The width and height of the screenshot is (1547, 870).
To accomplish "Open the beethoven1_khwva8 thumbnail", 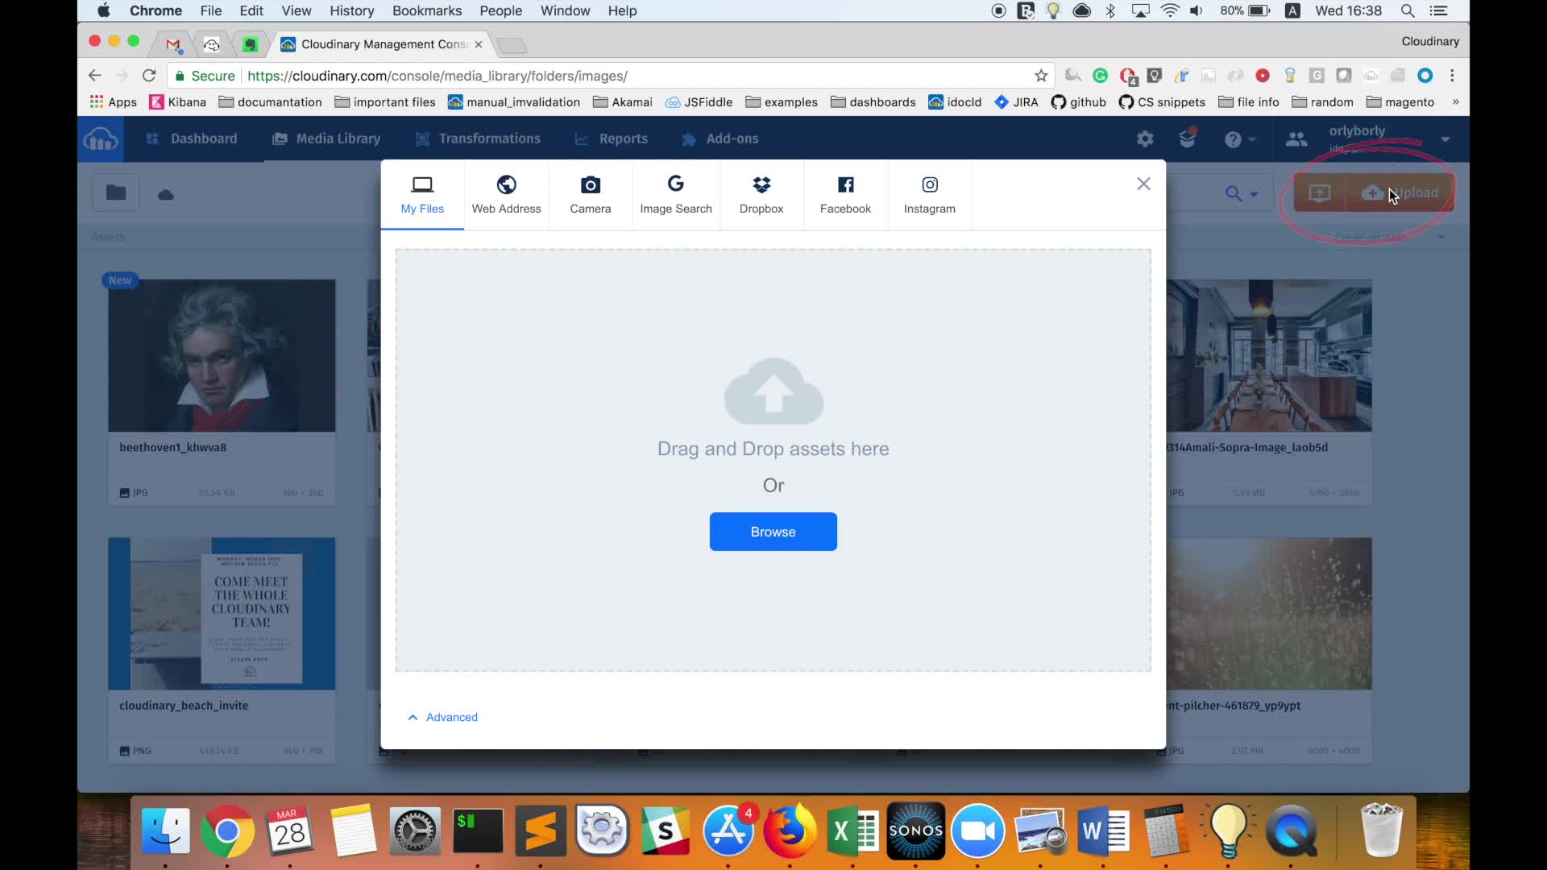I will [x=222, y=355].
